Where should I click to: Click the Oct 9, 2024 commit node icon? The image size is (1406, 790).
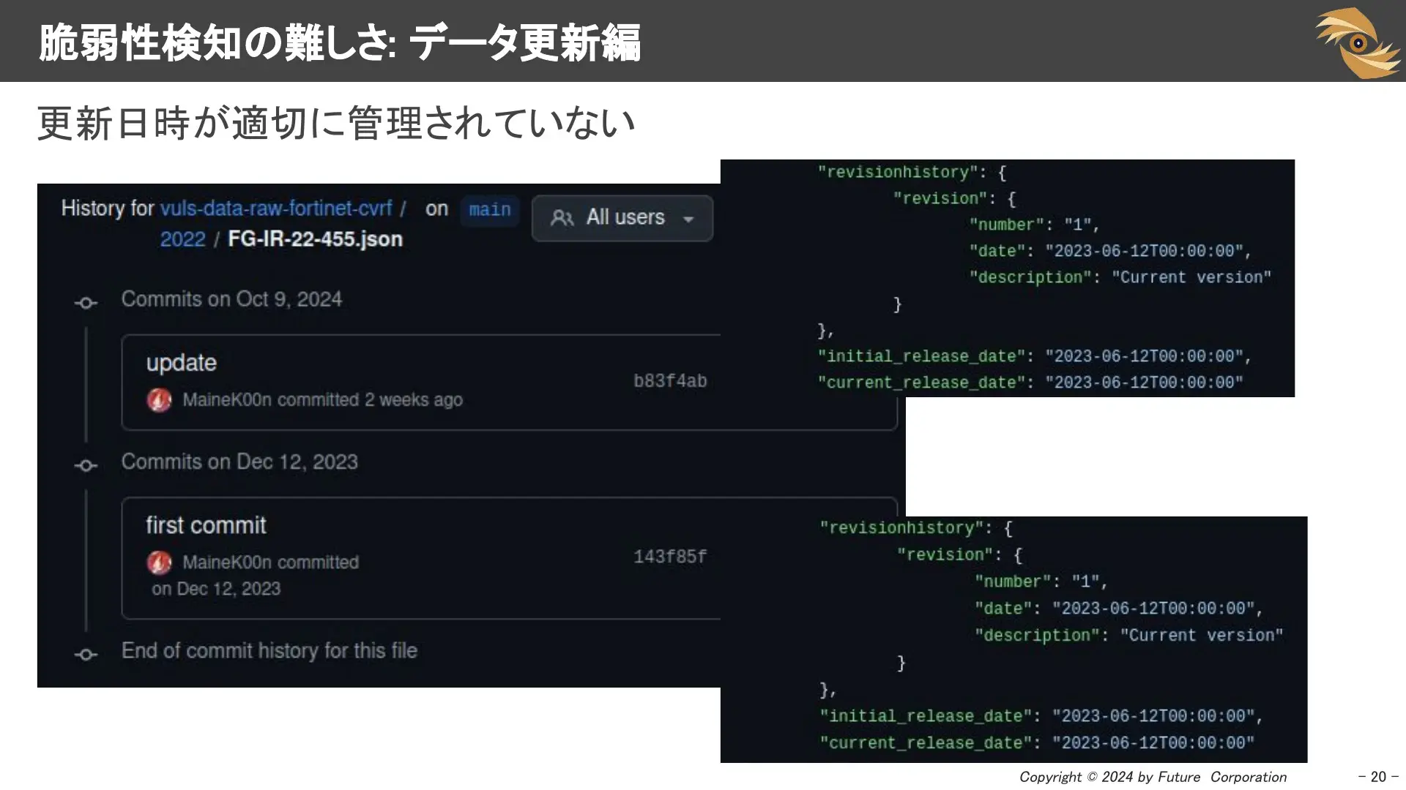tap(86, 303)
